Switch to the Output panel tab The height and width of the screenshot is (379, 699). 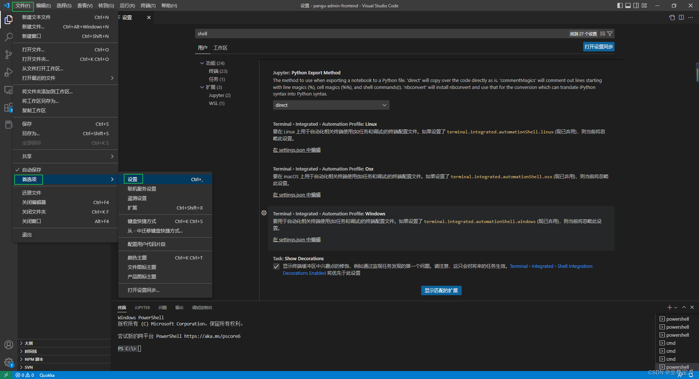click(179, 308)
